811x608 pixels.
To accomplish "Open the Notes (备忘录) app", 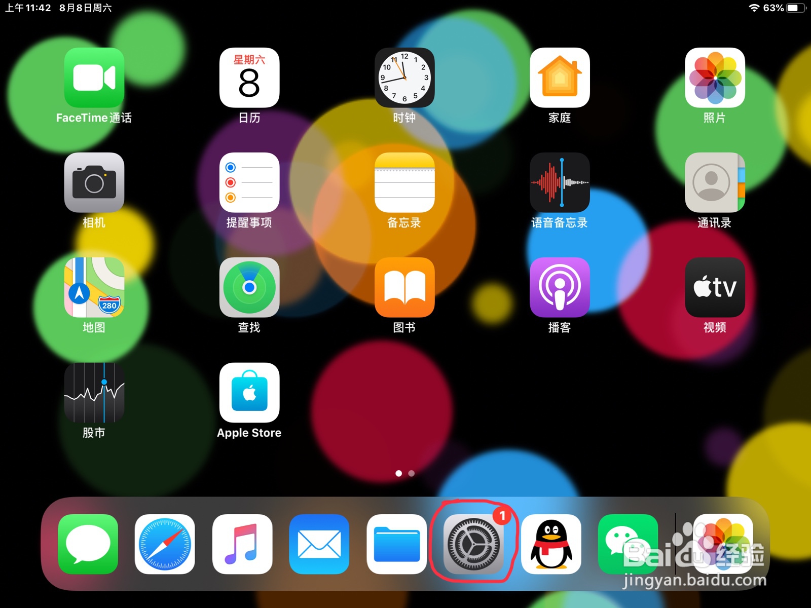I will [x=404, y=182].
